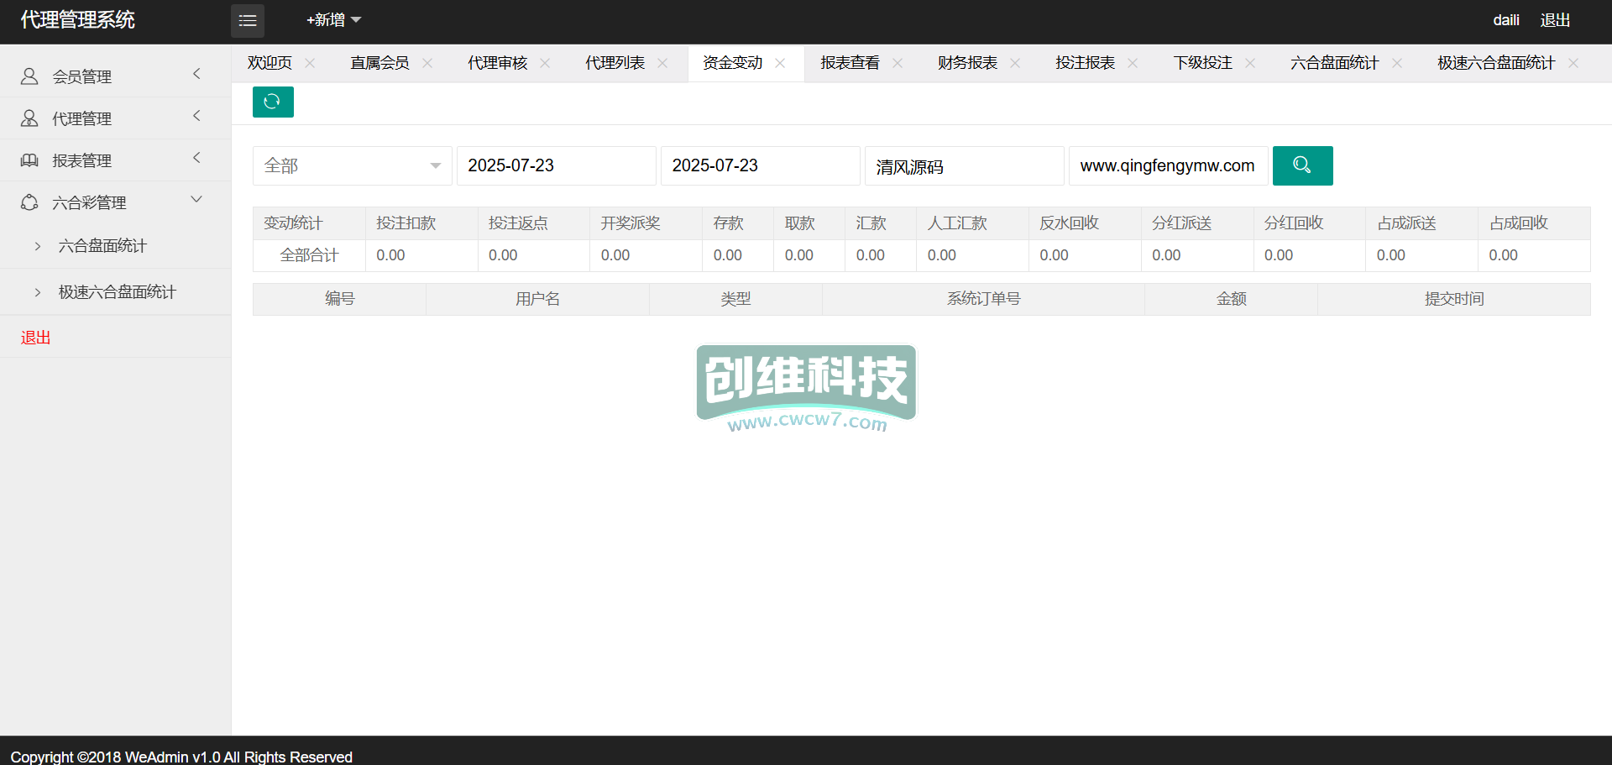This screenshot has height=765, width=1612.
Task: Select the 六合盘面统计 tab in tab bar
Action: (1334, 63)
